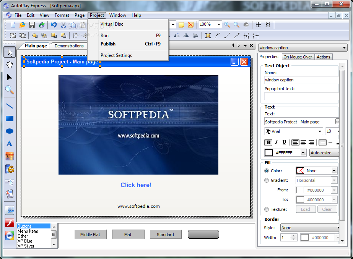Choose Virtual Disc from the Project menu

pos(112,24)
